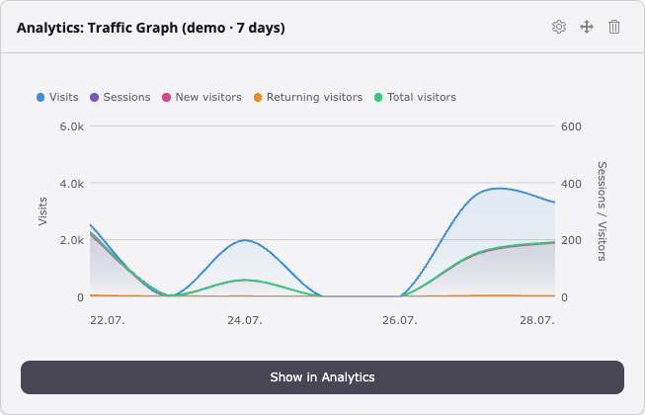Image resolution: width=645 pixels, height=415 pixels.
Task: Click the 22.07. date axis label
Action: 108,320
